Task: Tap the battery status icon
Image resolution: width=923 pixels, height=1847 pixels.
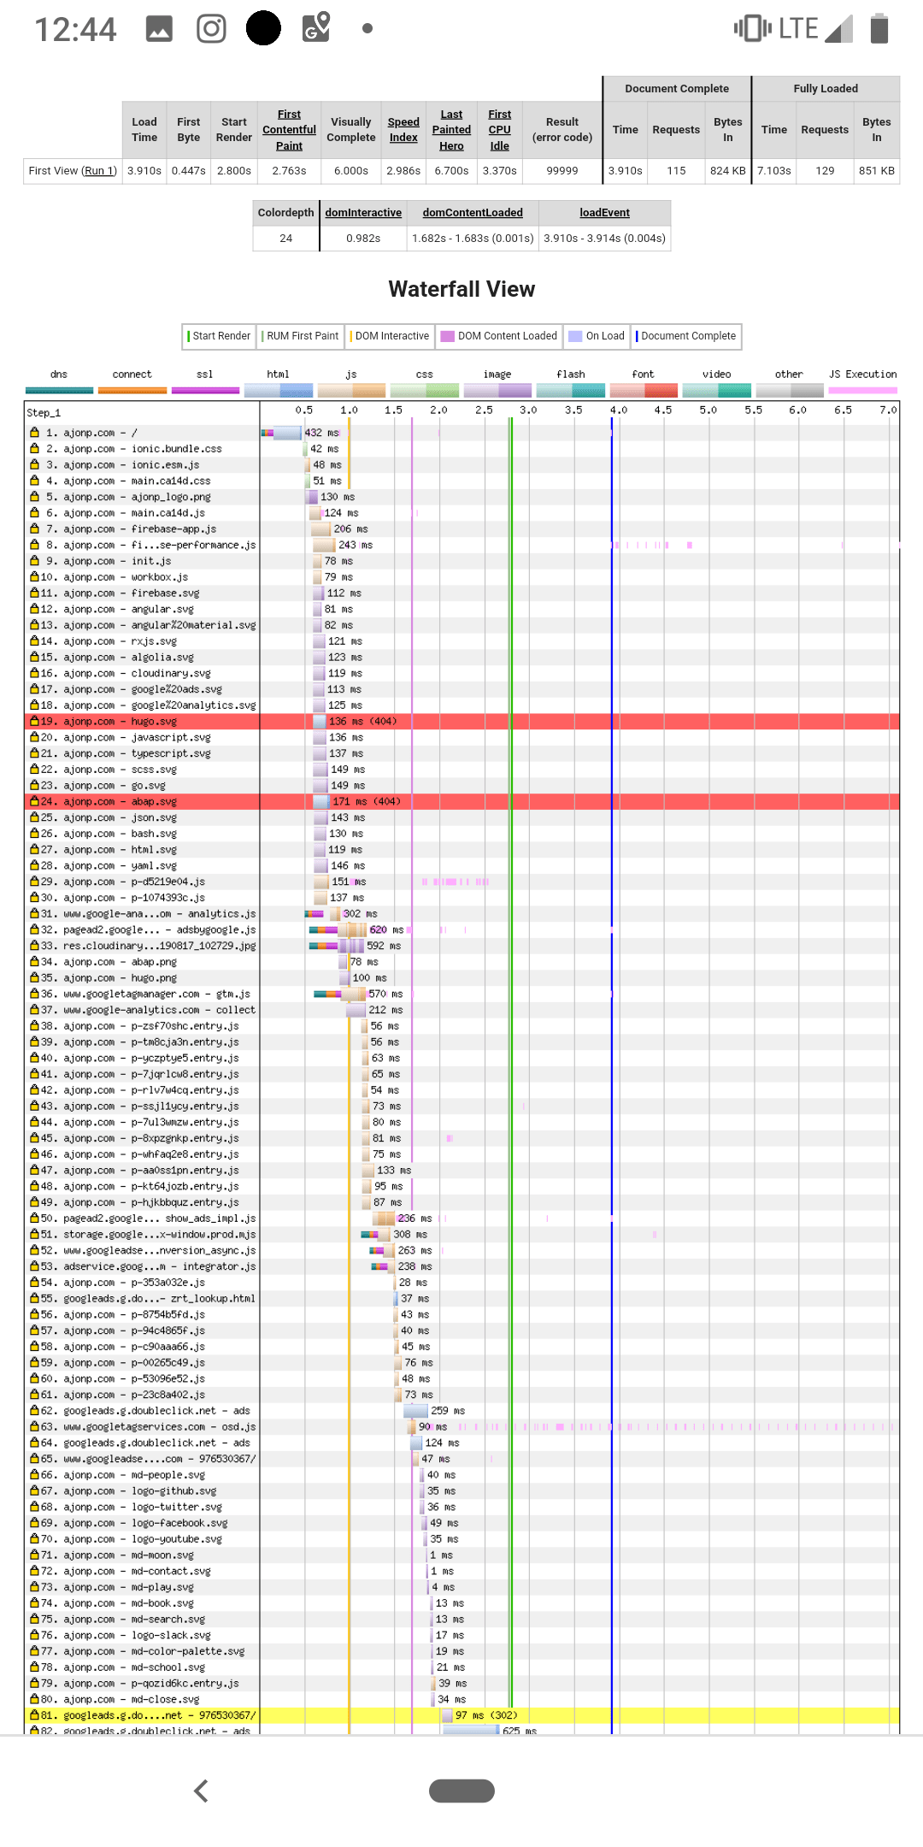Action: pyautogui.click(x=879, y=28)
